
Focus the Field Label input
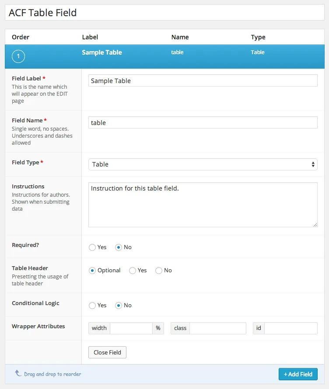pos(203,80)
